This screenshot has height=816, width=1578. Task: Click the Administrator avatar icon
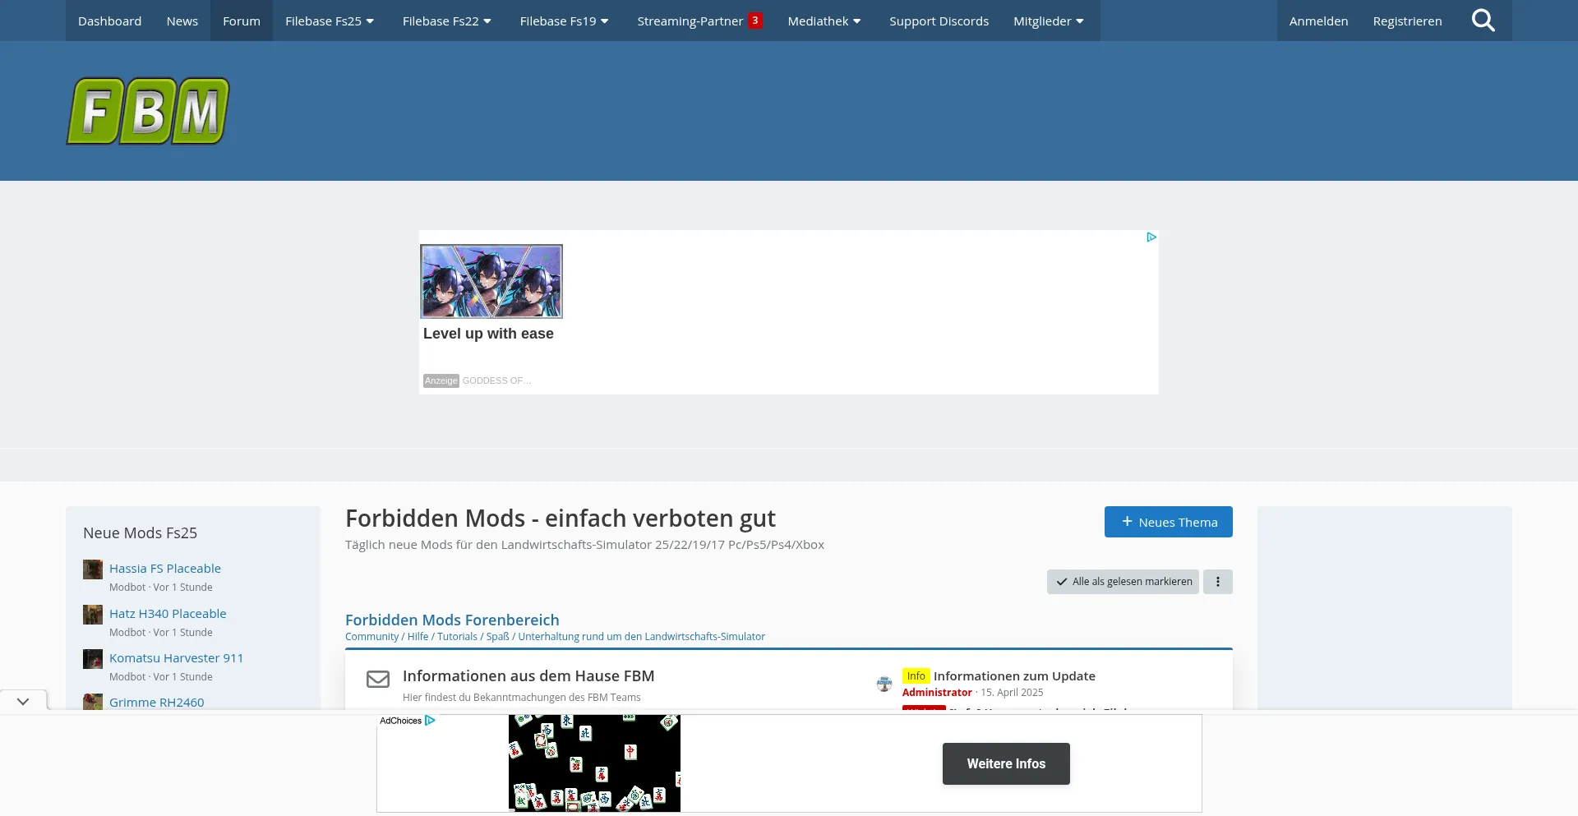point(884,683)
